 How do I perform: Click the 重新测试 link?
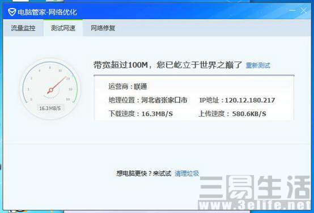[258, 66]
